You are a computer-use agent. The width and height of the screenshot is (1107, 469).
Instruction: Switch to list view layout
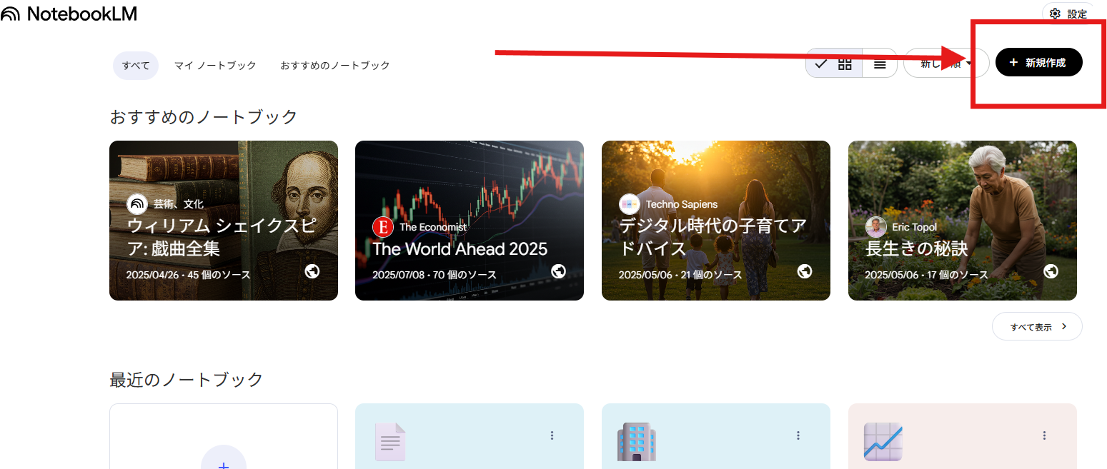[880, 64]
